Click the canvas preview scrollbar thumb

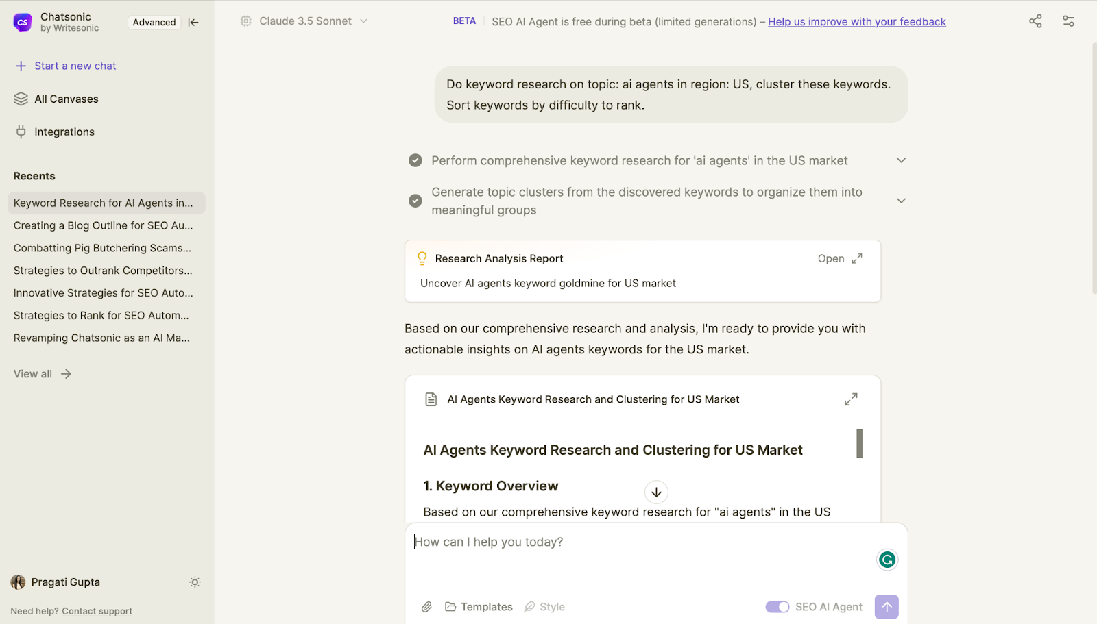[860, 443]
